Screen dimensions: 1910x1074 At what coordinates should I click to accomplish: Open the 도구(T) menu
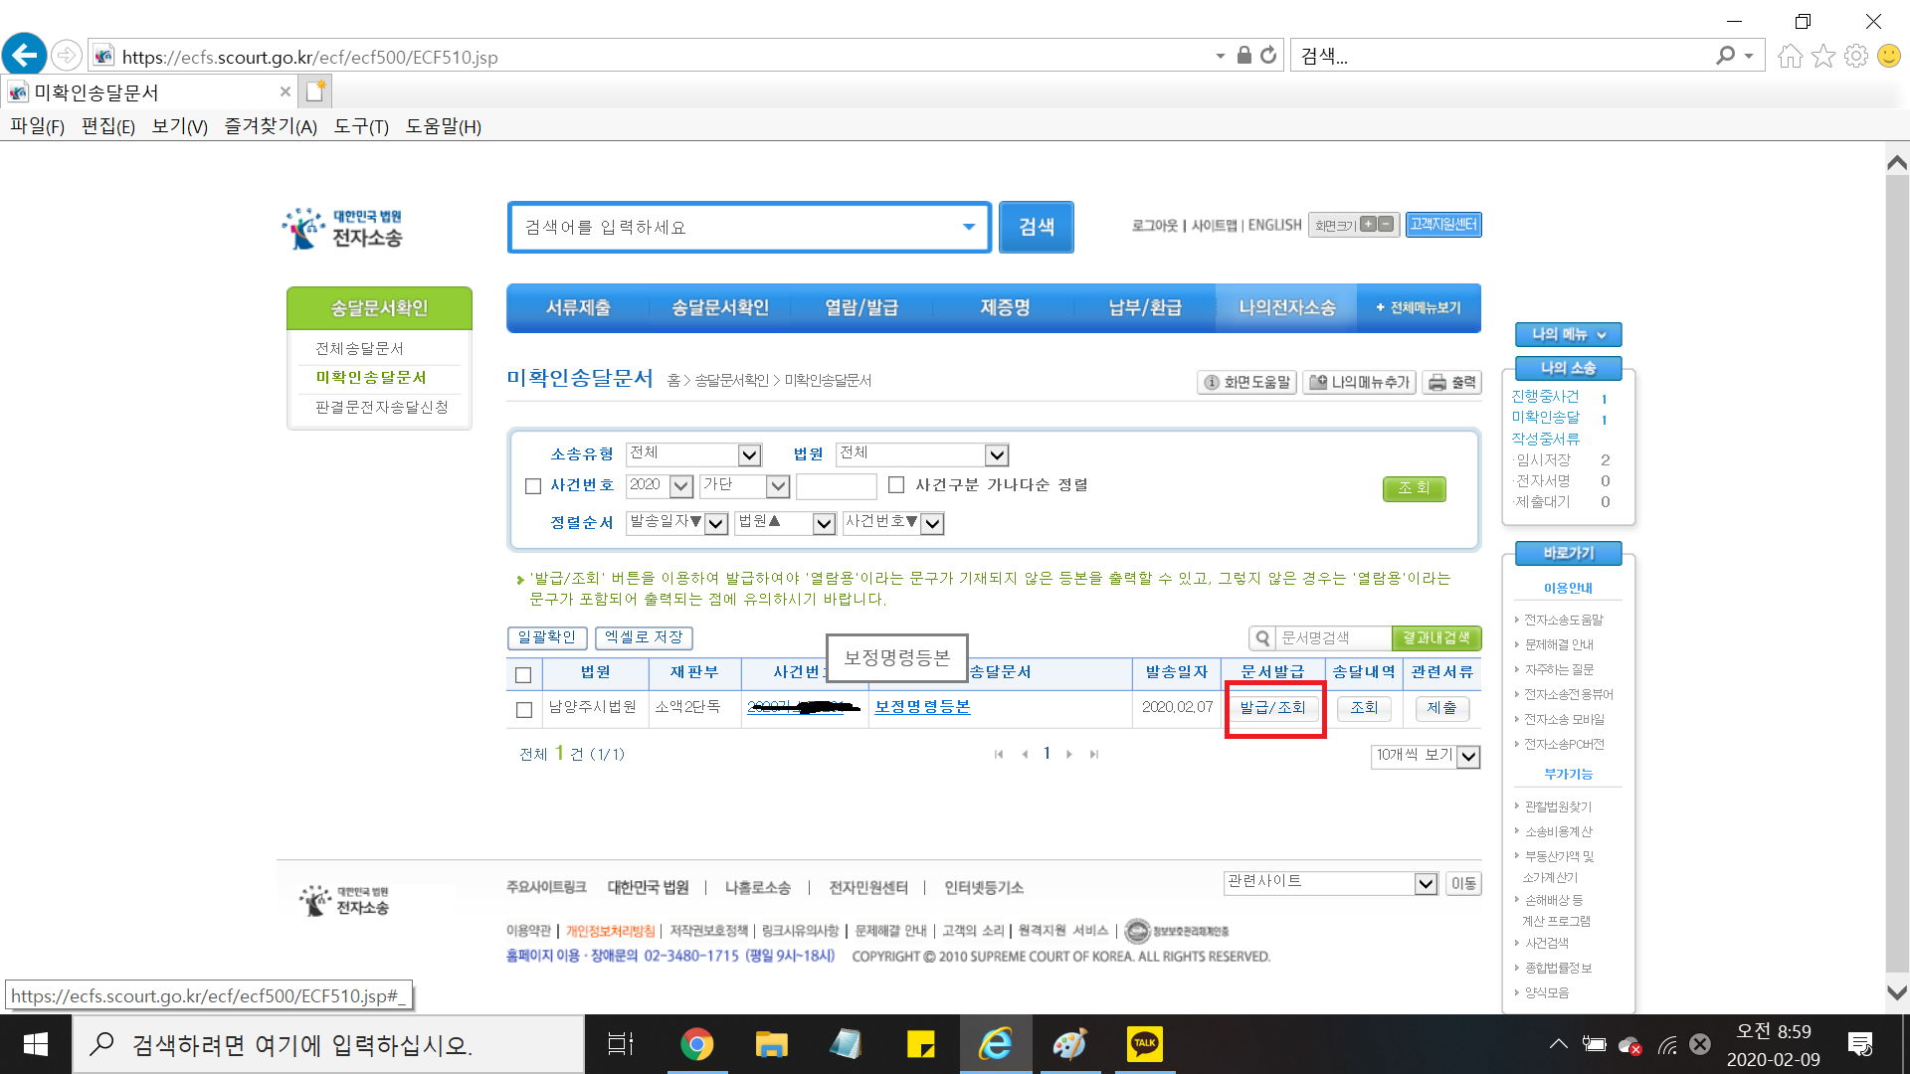click(x=361, y=126)
